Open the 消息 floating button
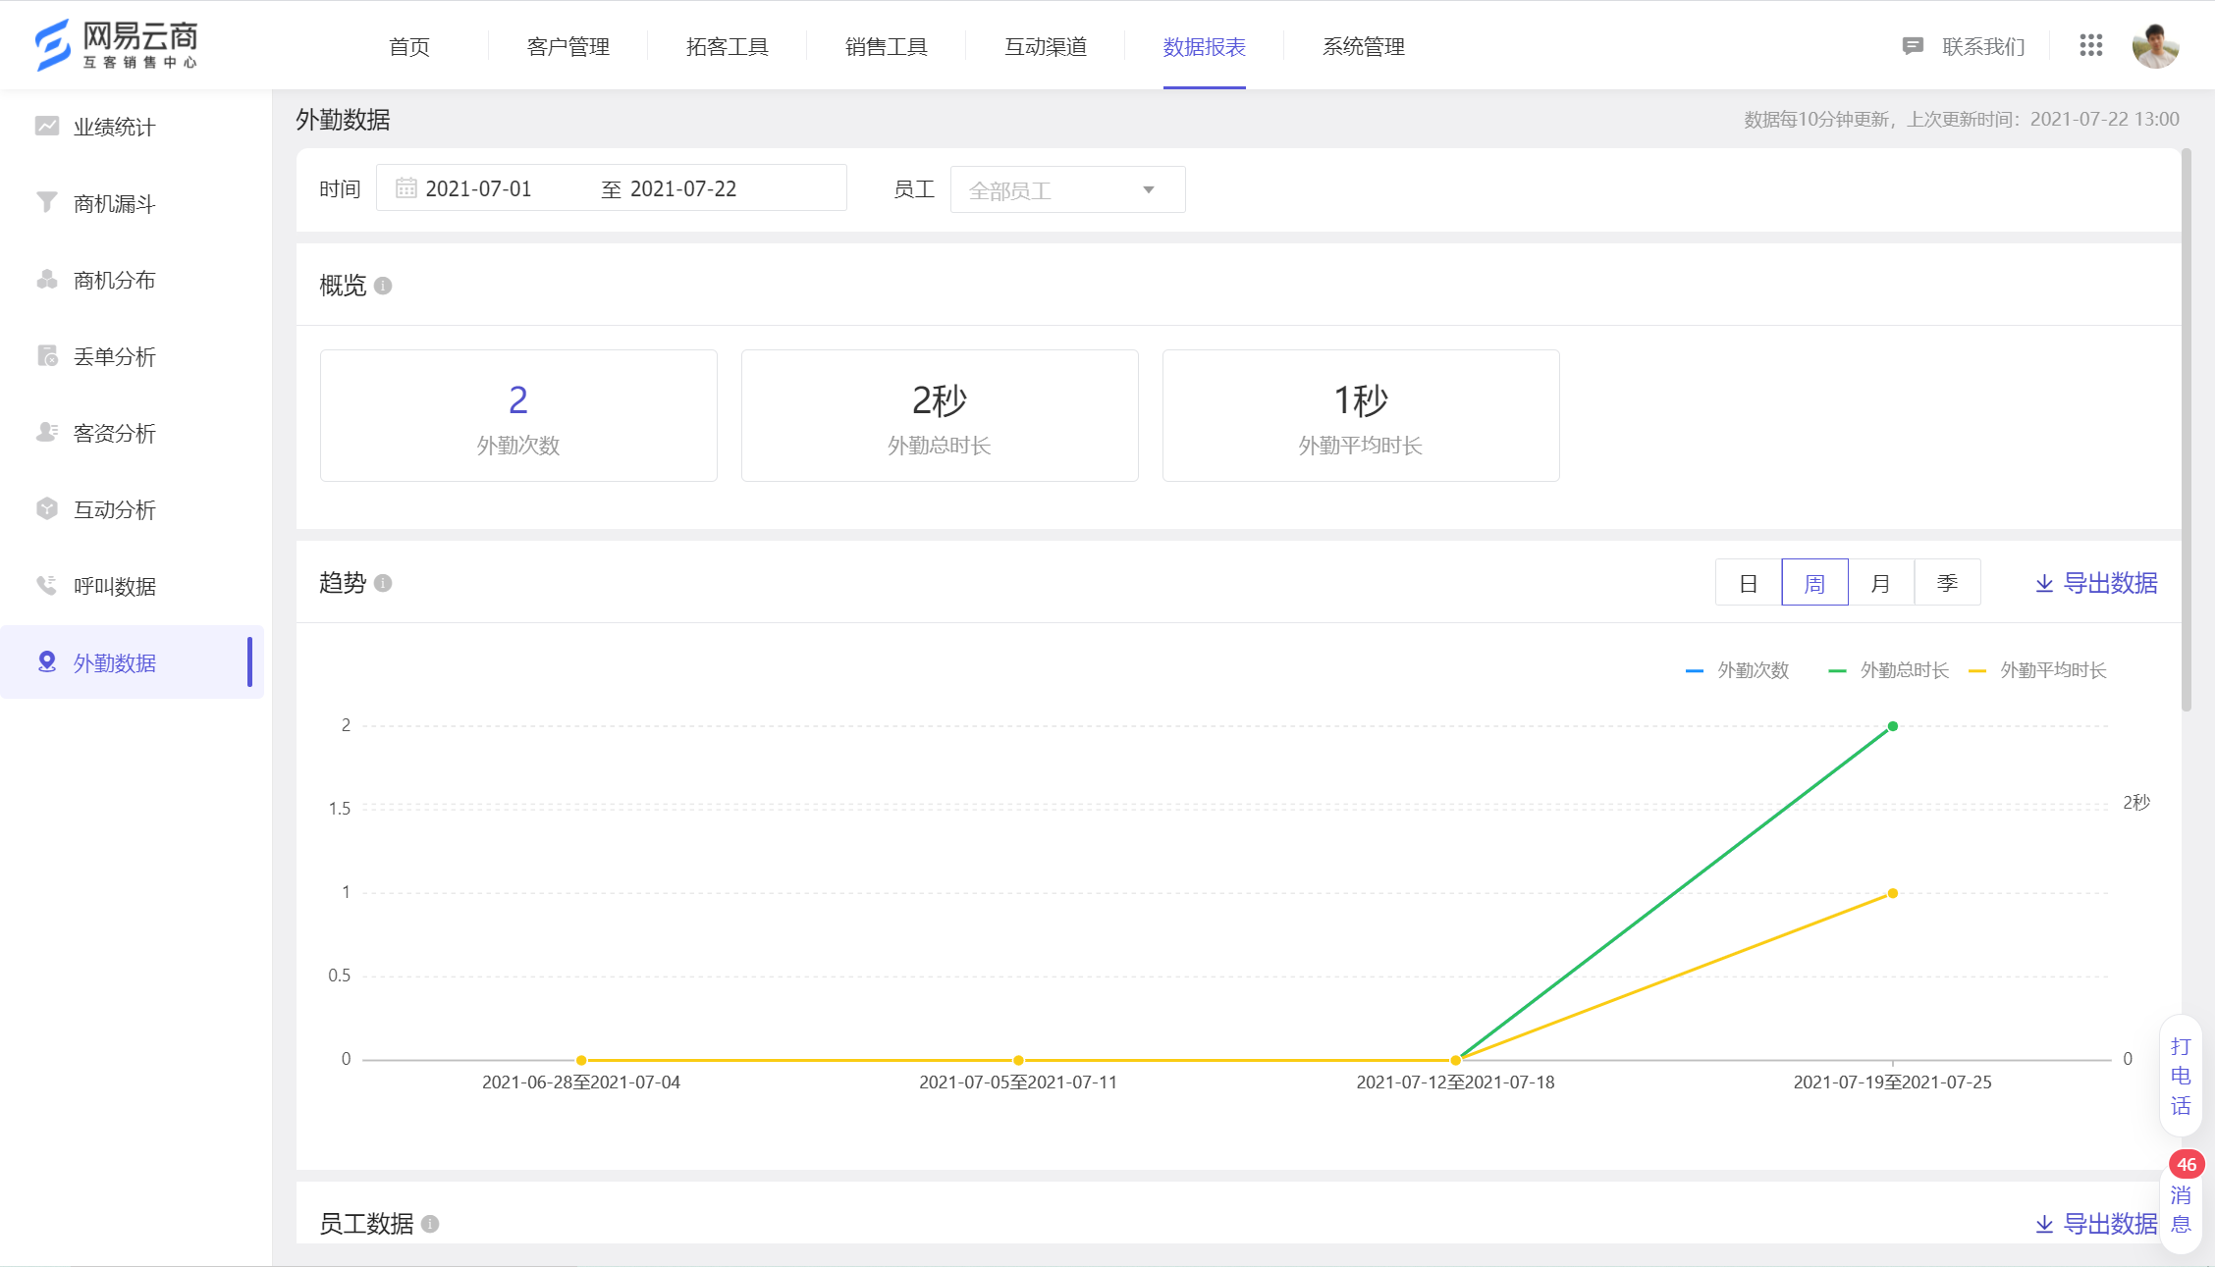The image size is (2215, 1267). [x=2181, y=1209]
